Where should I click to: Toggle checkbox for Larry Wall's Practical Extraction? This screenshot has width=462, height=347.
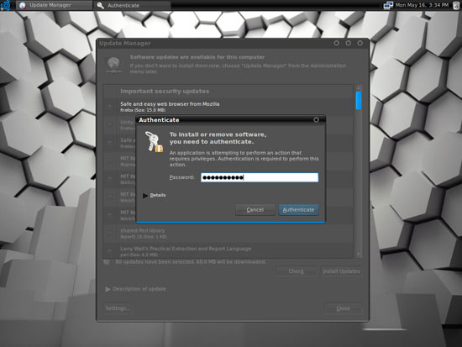click(x=109, y=251)
